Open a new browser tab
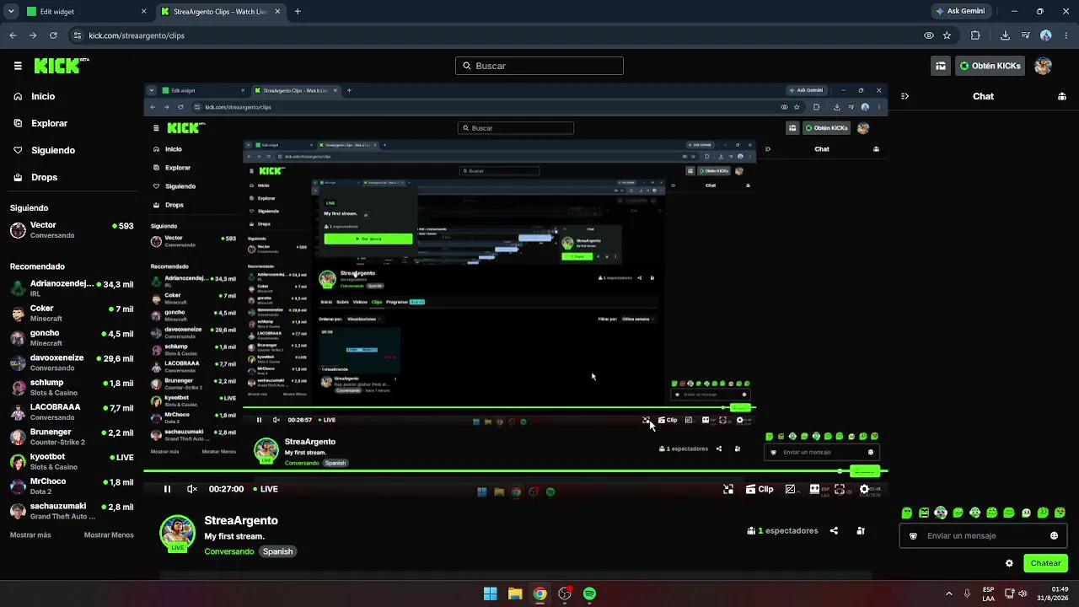 coord(298,12)
